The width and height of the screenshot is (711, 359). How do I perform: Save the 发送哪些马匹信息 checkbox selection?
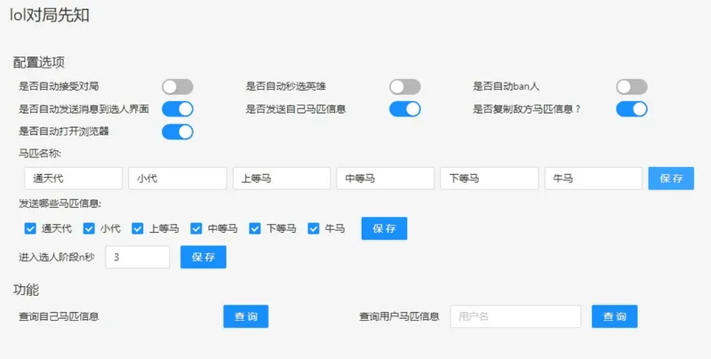coord(384,228)
